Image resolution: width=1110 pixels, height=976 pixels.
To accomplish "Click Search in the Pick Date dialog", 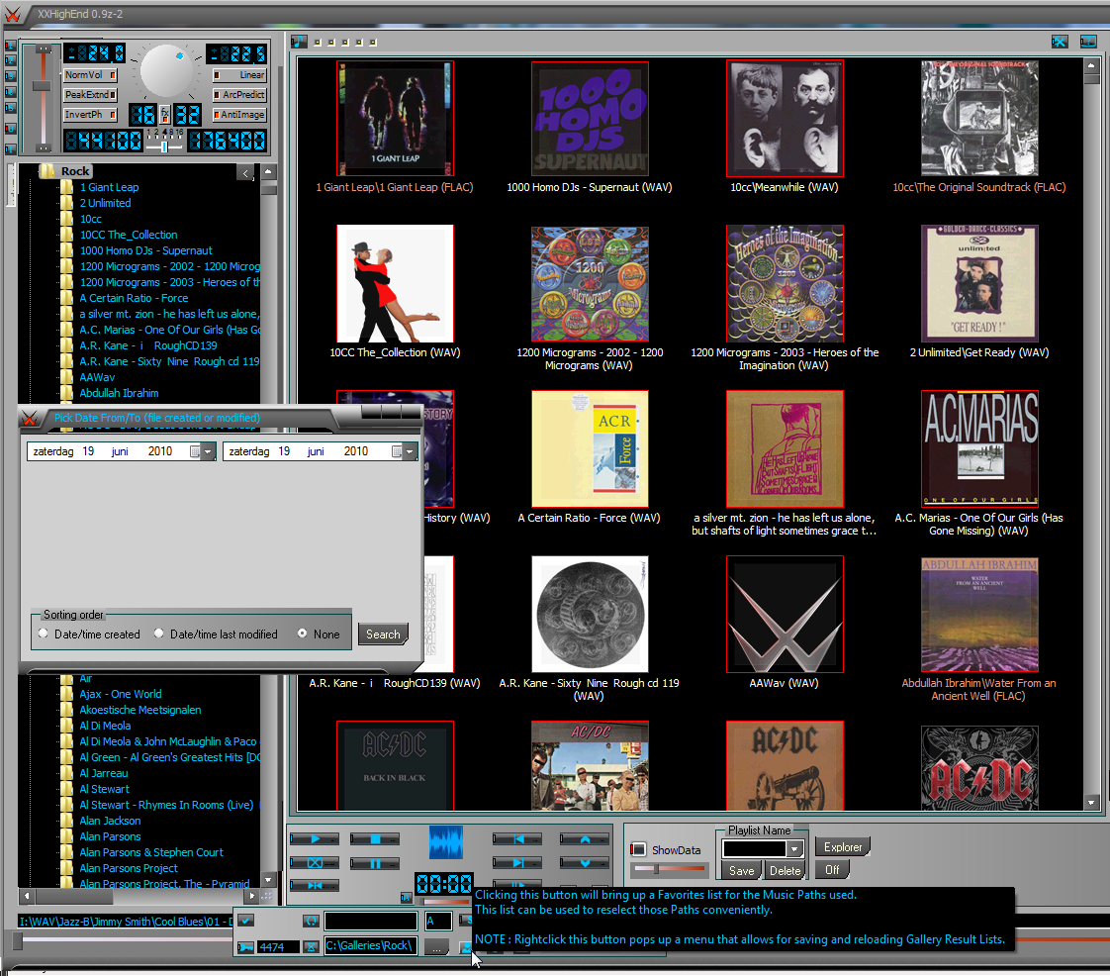I will point(383,634).
